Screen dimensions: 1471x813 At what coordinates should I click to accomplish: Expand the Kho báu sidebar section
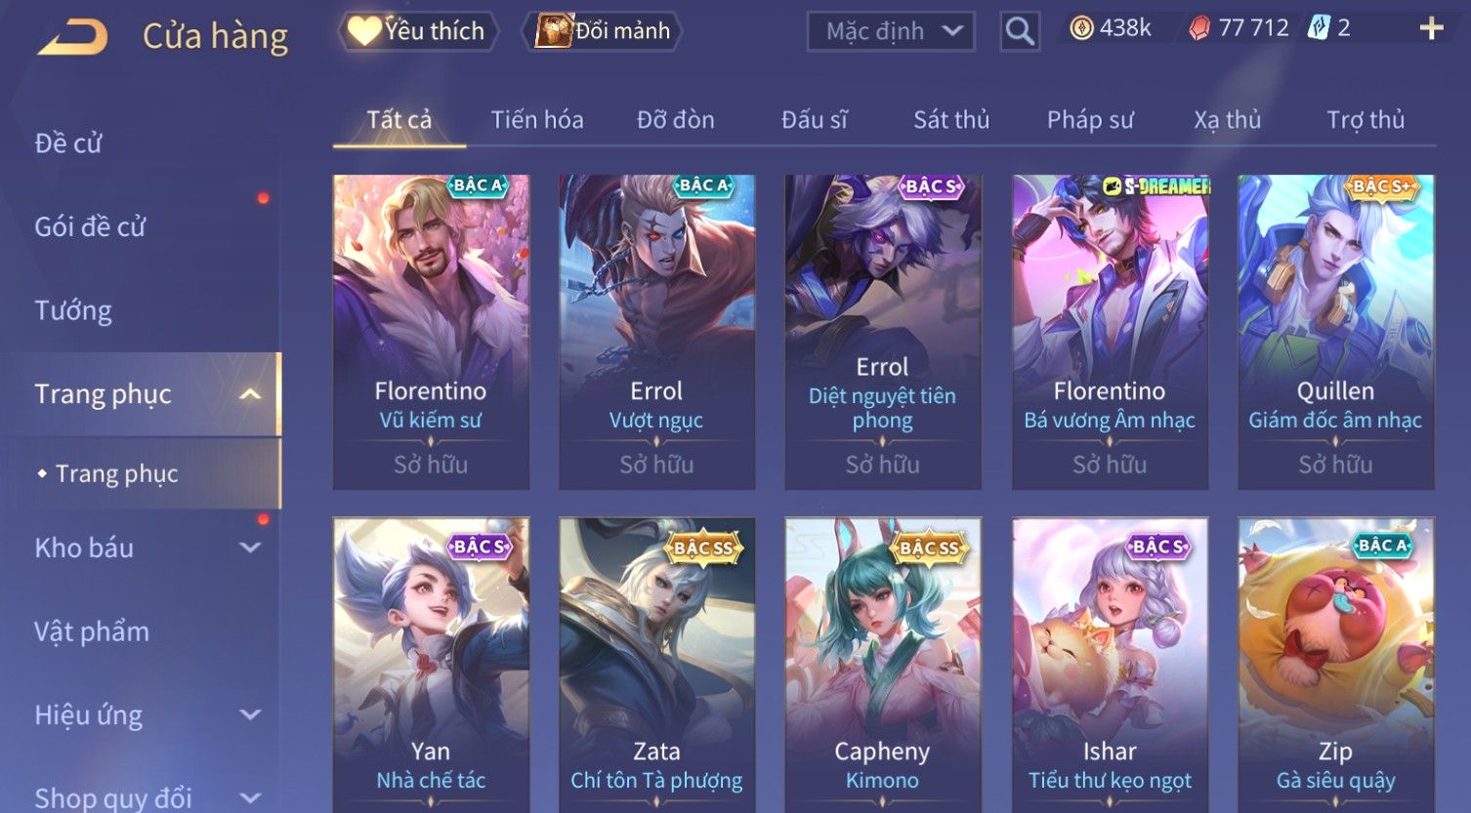[x=250, y=548]
